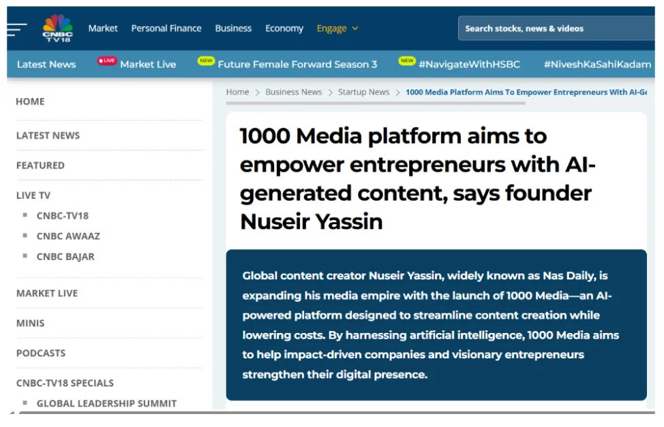
Task: Select CNBC-TV18 SPECIALS in the sidebar
Action: point(65,383)
